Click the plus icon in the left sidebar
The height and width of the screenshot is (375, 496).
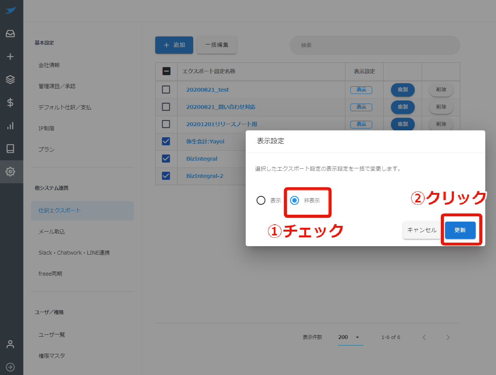(10, 57)
